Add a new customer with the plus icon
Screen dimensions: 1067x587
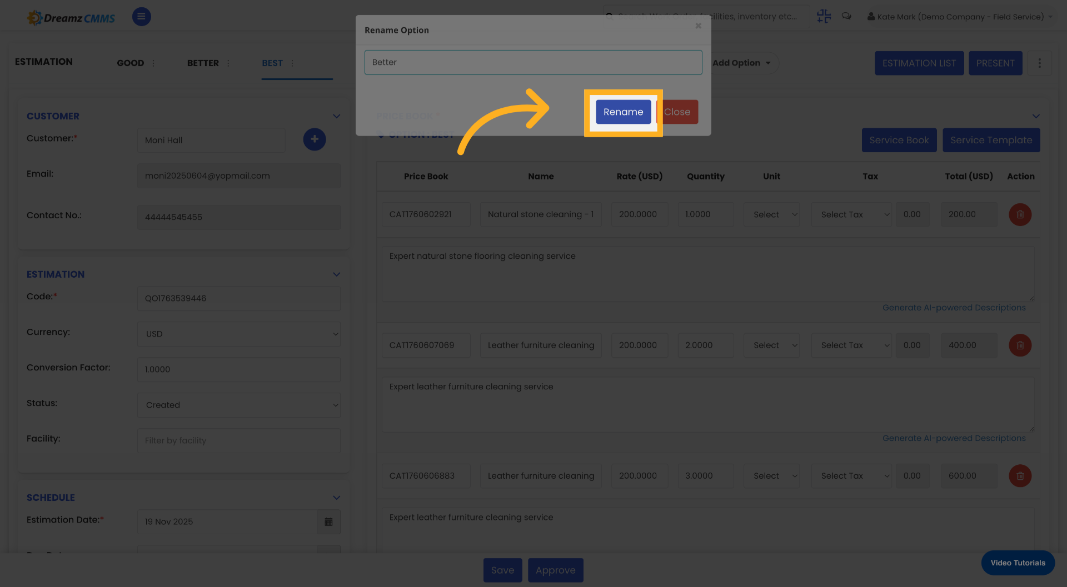point(315,139)
